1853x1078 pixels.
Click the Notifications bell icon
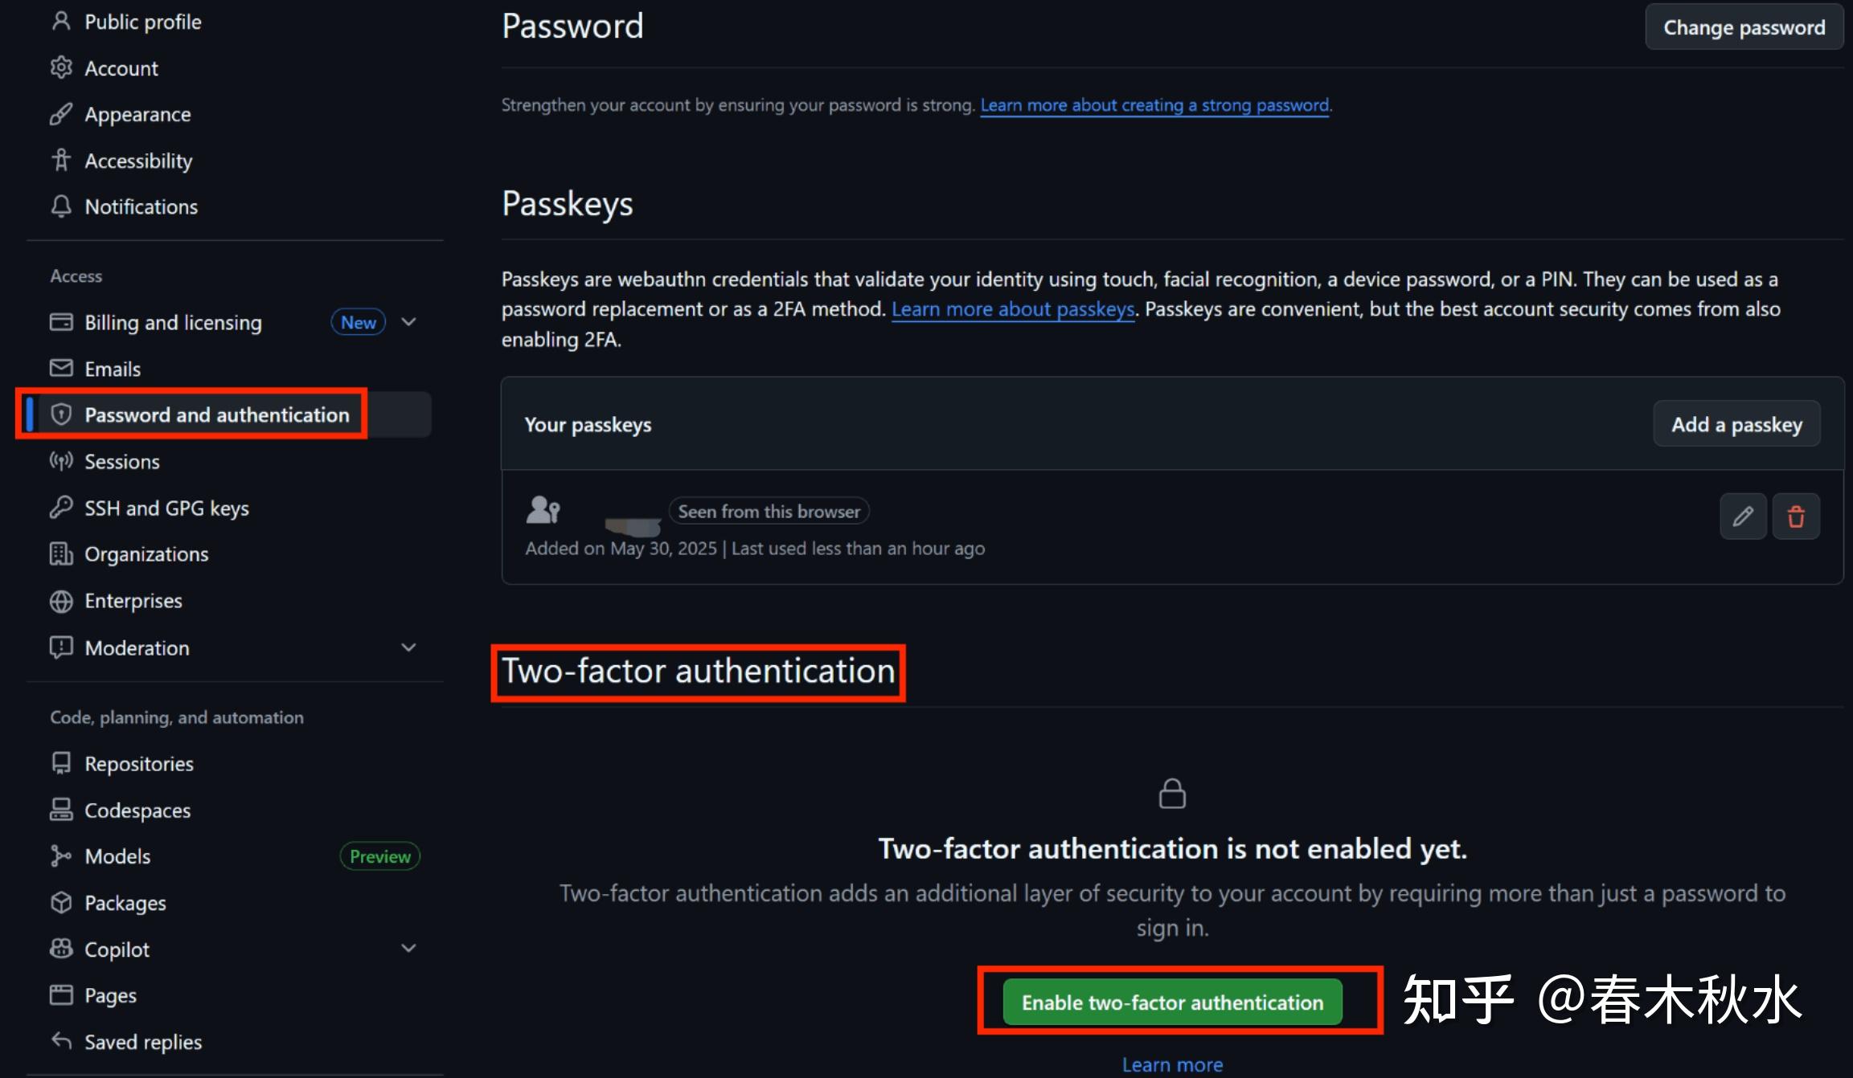click(x=61, y=206)
